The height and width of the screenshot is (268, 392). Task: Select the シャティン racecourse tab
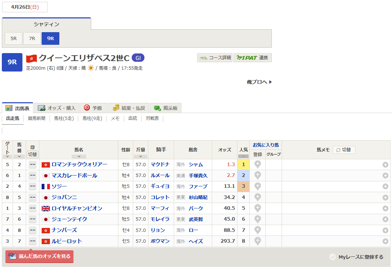[x=46, y=24]
